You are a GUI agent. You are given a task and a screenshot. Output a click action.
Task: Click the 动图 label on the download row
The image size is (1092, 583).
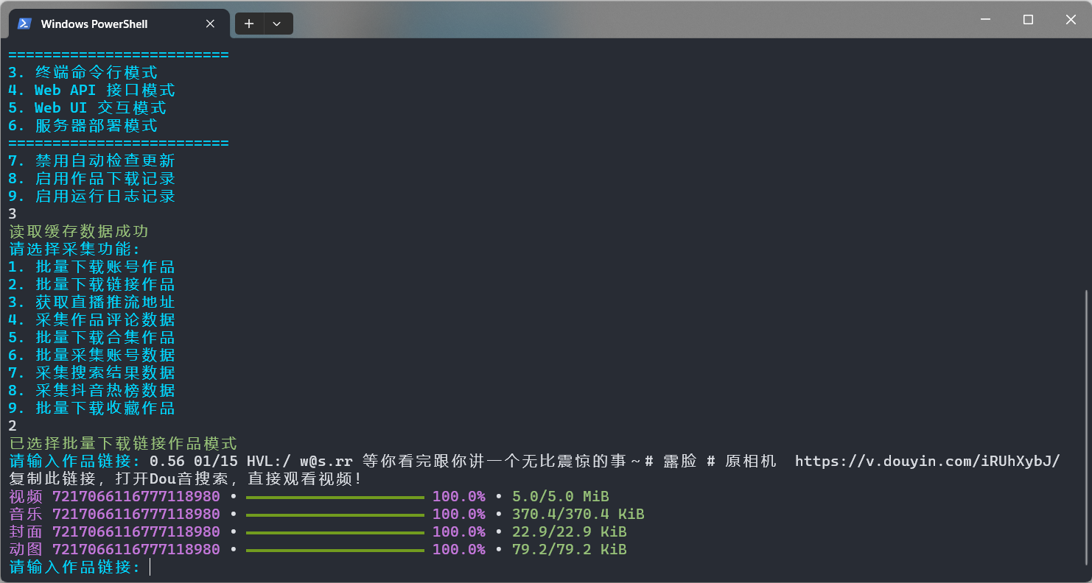point(26,550)
